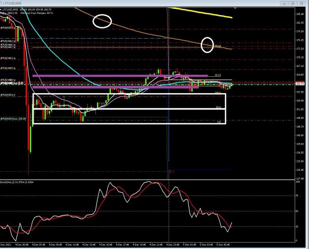The height and width of the screenshot is (249, 309).
Task: Click the 154.90 price scale value
Action: click(x=300, y=100)
